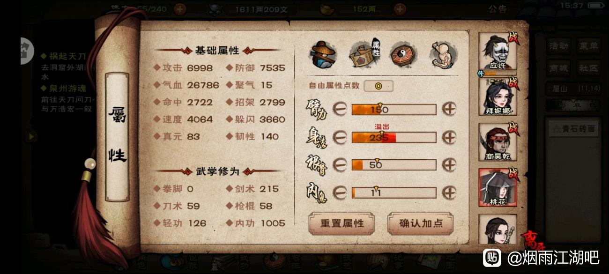Click the 身法 attribute bar showing 235
Screen dimensions: 609x274
click(394, 137)
